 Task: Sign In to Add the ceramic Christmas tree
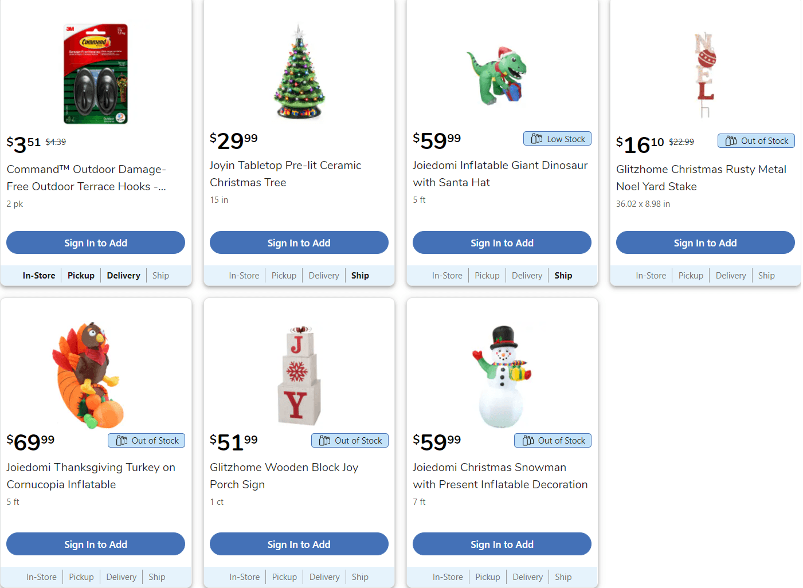[299, 242]
